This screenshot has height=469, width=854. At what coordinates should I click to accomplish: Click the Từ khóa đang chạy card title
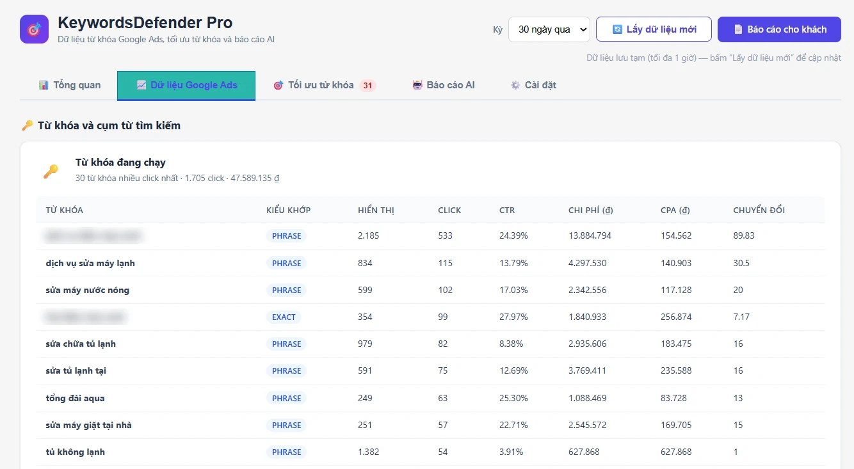pos(120,163)
